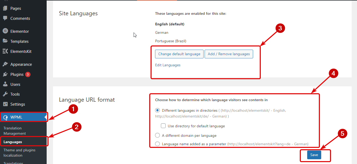The height and width of the screenshot is (164, 357).
Task: Click Add / Remove languages button
Action: click(x=229, y=54)
